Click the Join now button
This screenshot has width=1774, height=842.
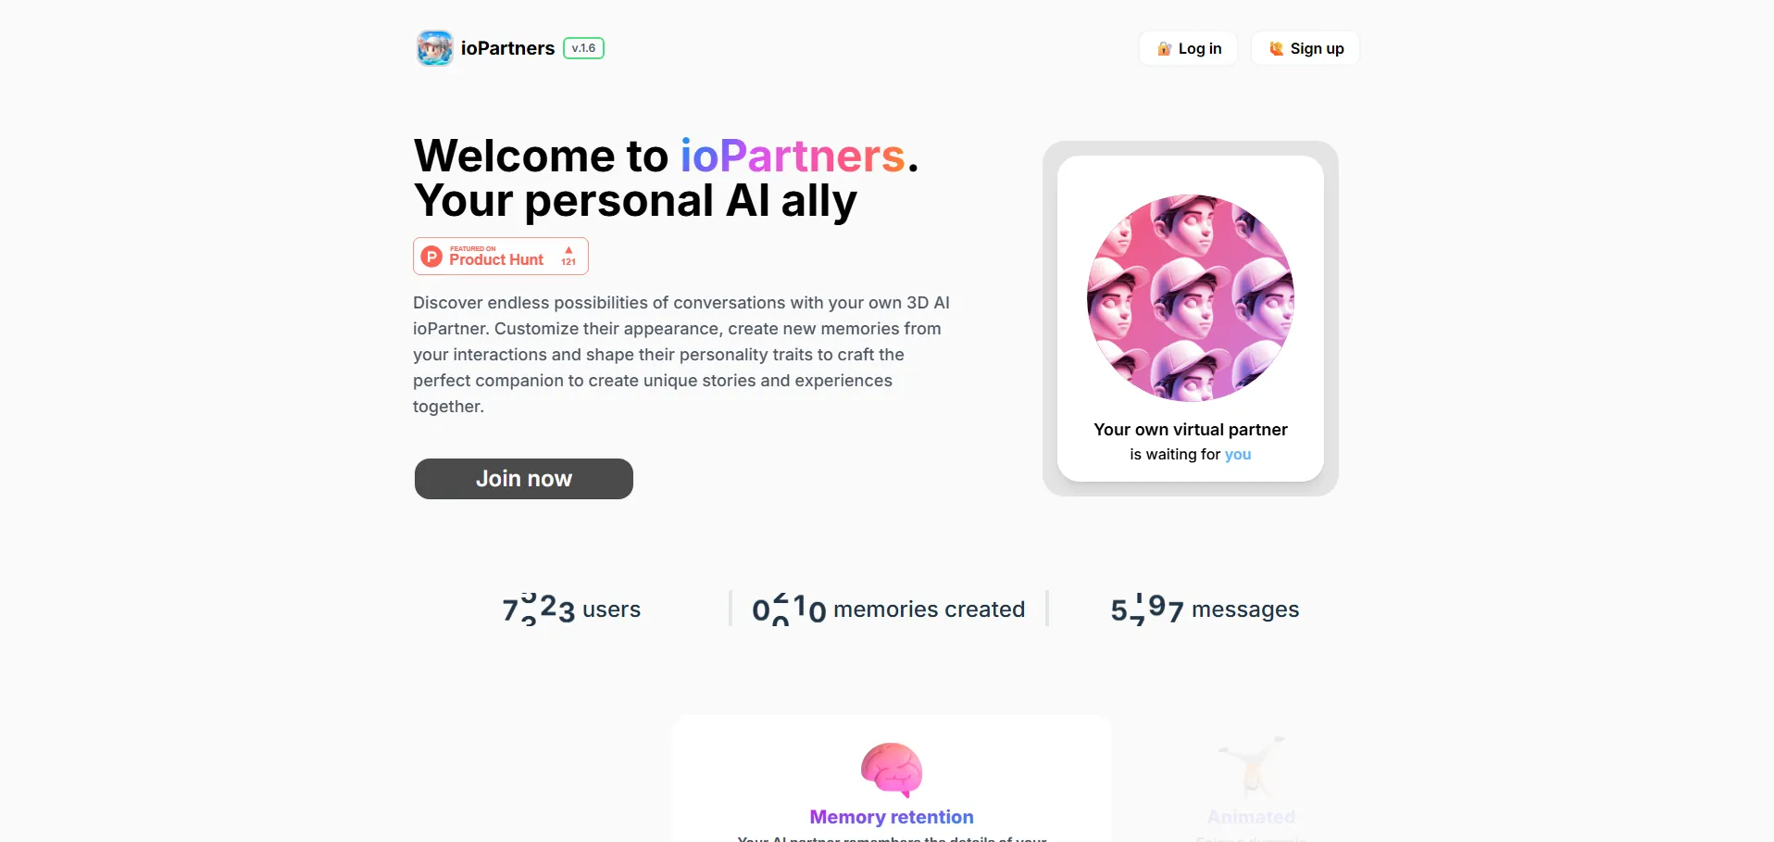tap(524, 479)
